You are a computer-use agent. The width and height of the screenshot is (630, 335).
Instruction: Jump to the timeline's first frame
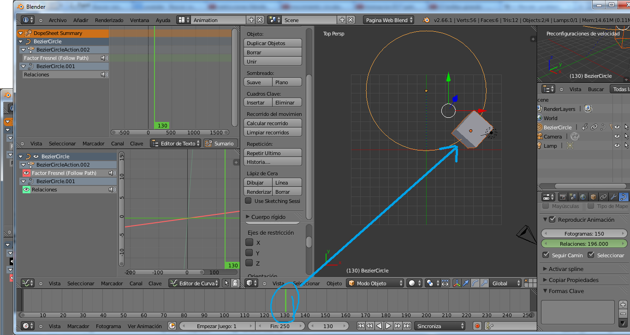coord(361,326)
